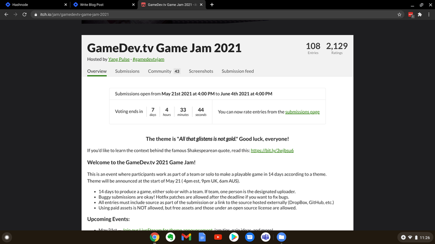Click the Yang Pulse host link
435x244 pixels.
(x=119, y=59)
